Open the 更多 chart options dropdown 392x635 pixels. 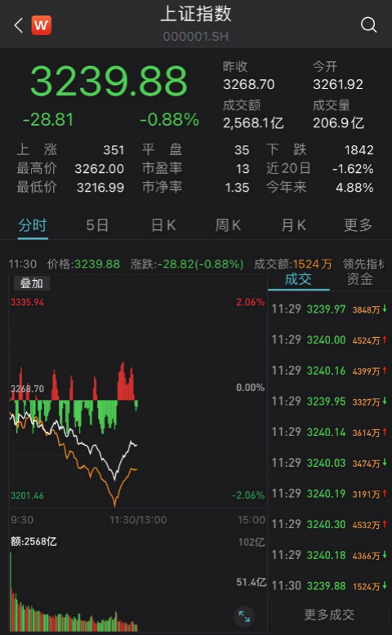pos(358,225)
